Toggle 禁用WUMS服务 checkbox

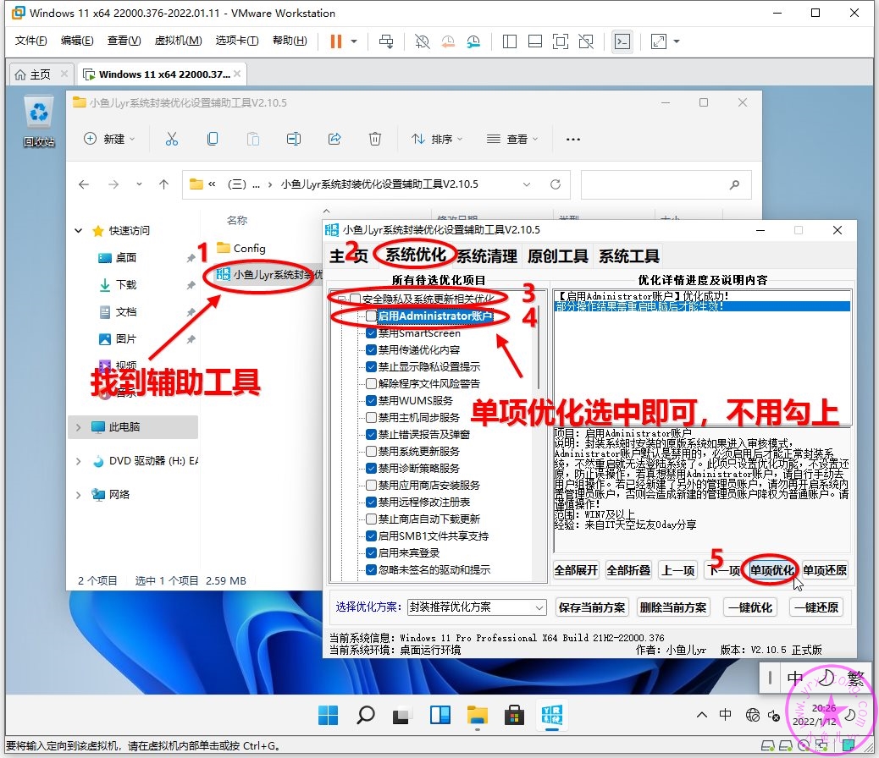371,400
